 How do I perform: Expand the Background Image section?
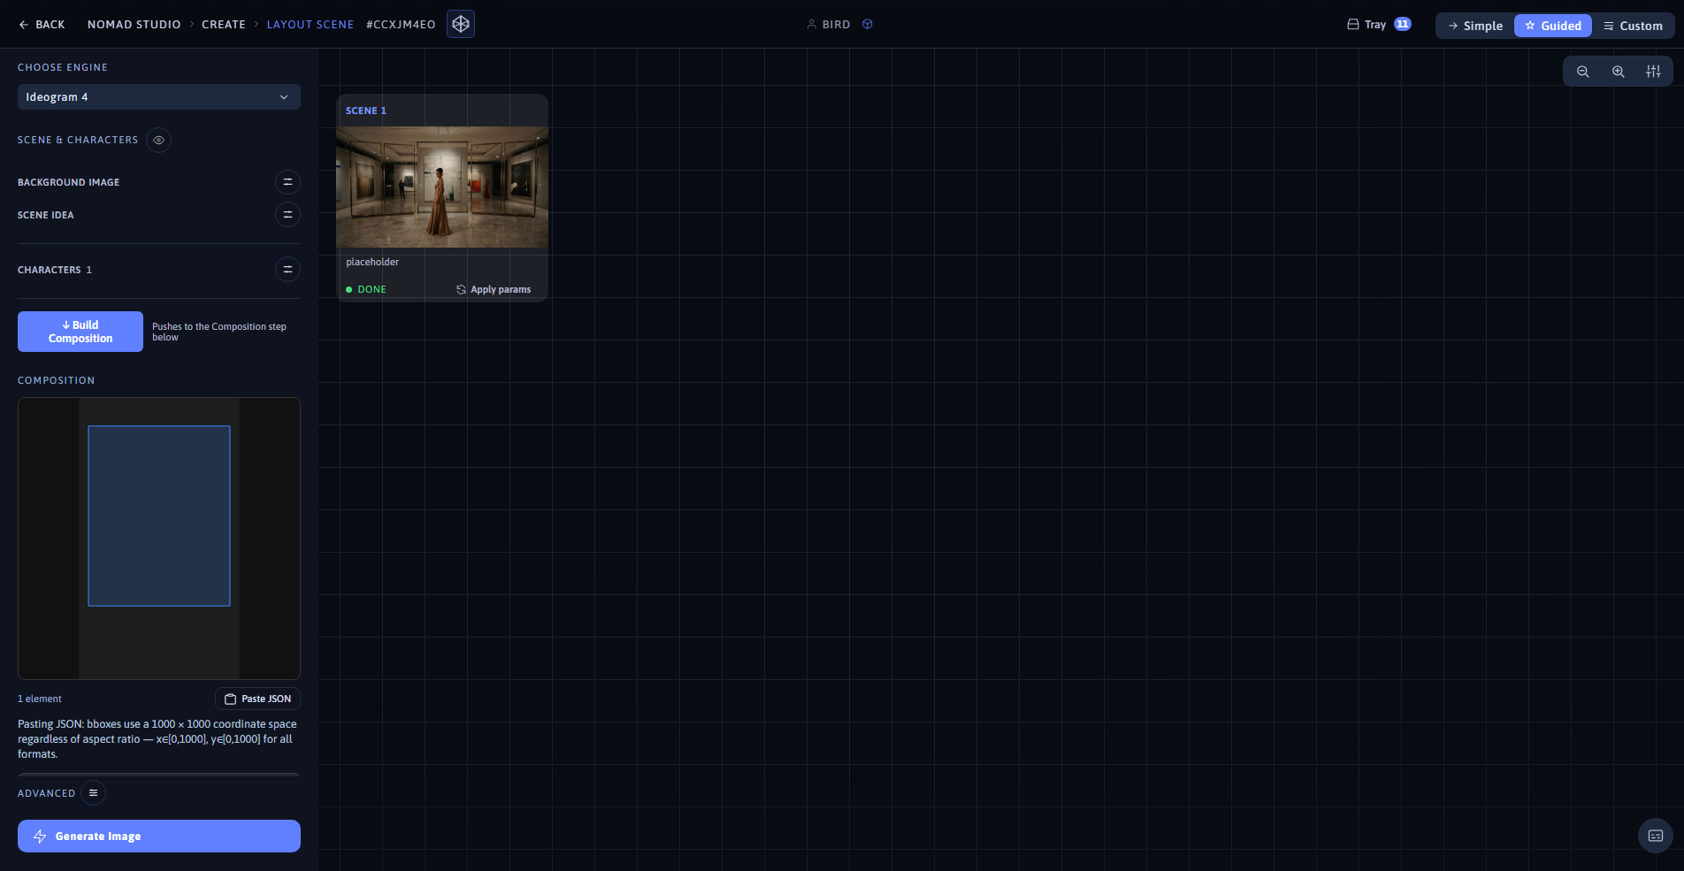click(x=287, y=182)
